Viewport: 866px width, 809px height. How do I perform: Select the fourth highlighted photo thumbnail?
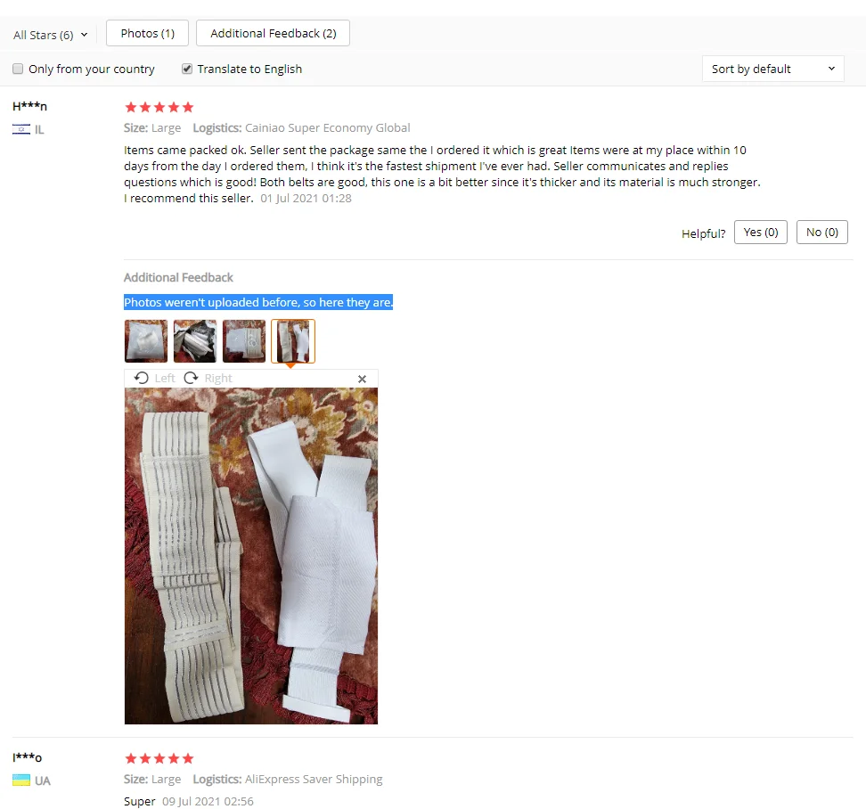[x=293, y=341]
